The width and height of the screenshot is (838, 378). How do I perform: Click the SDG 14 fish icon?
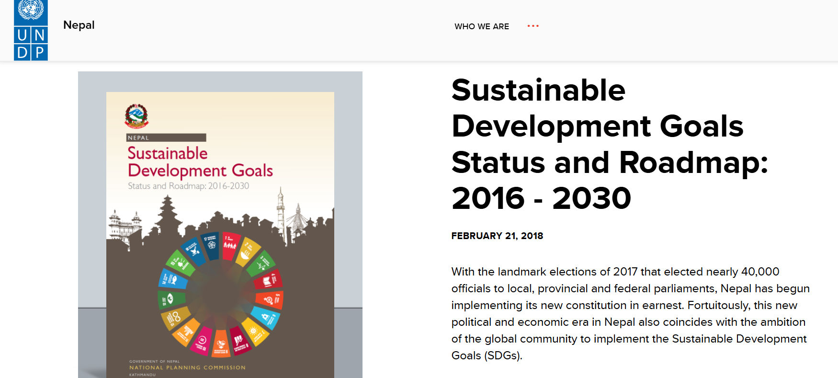(173, 279)
